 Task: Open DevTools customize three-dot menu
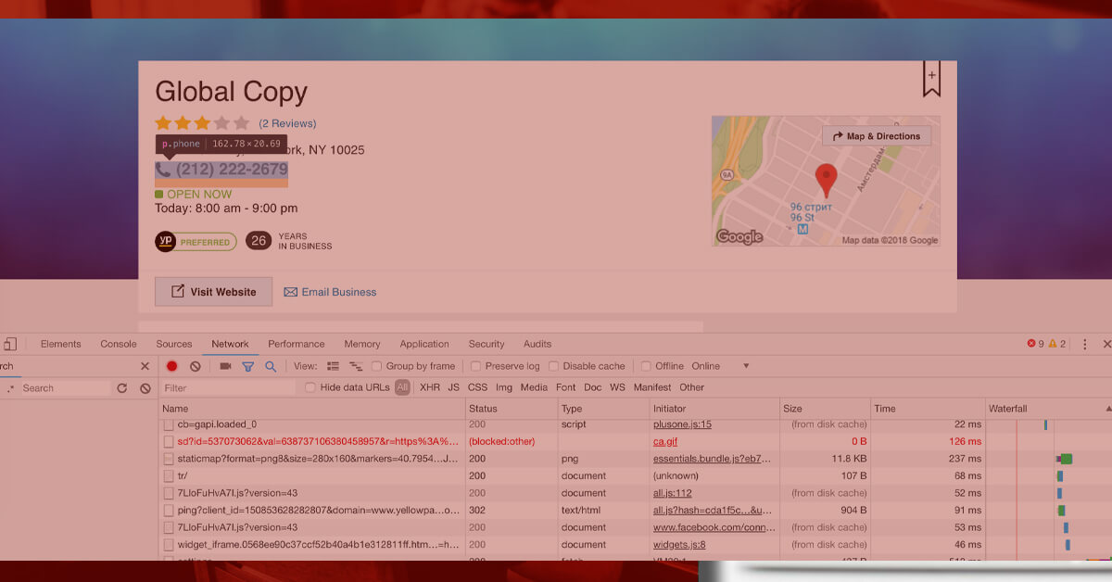coord(1085,344)
